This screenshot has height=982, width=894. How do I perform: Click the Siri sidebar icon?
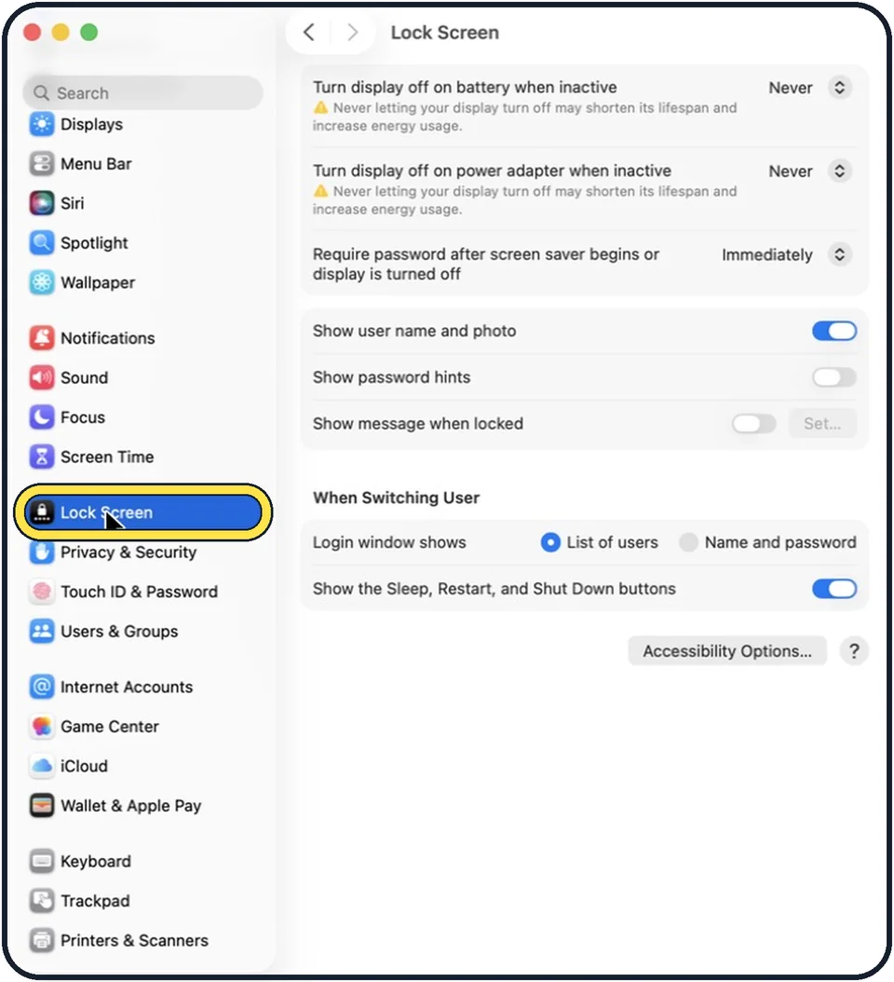42,203
